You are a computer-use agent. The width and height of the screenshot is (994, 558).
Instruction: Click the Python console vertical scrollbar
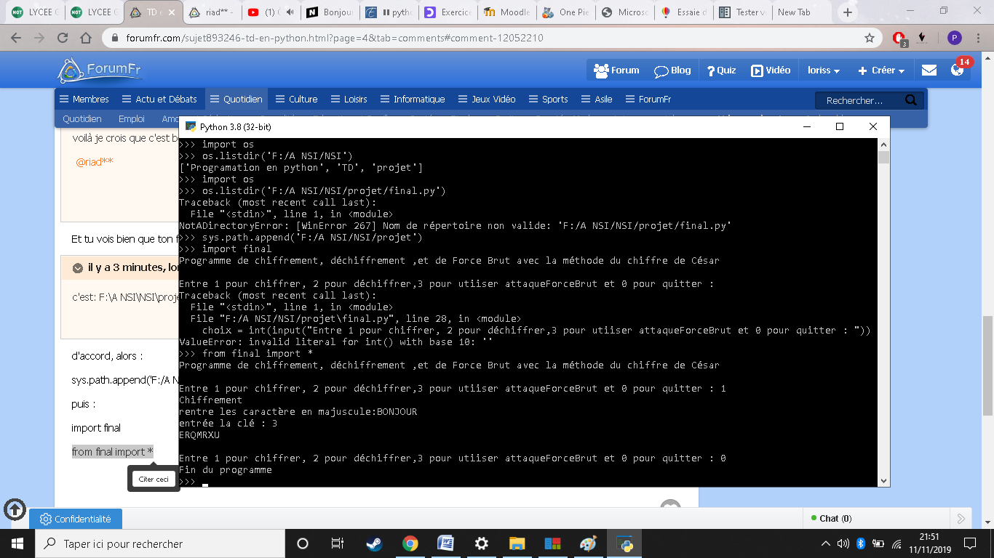(x=883, y=312)
